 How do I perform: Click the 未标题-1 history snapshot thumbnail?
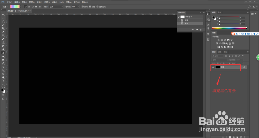(182, 17)
